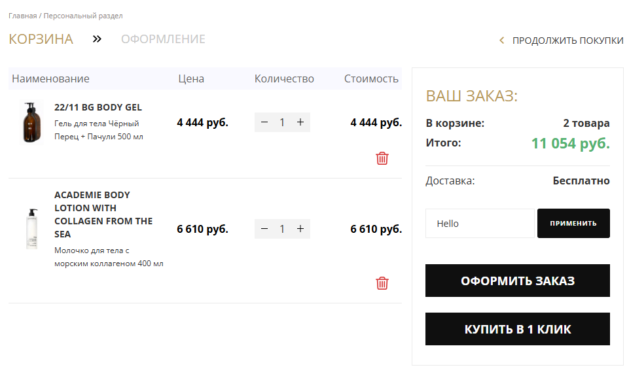Open the 22/11 BG BODY GEL title link
This screenshot has width=629, height=378.
click(98, 107)
